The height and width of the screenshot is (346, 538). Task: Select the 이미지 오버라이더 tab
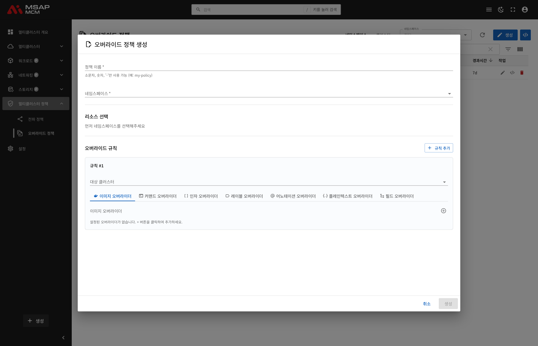[112, 196]
